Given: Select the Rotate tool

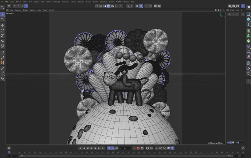Looking at the screenshot, I should click(2, 31).
